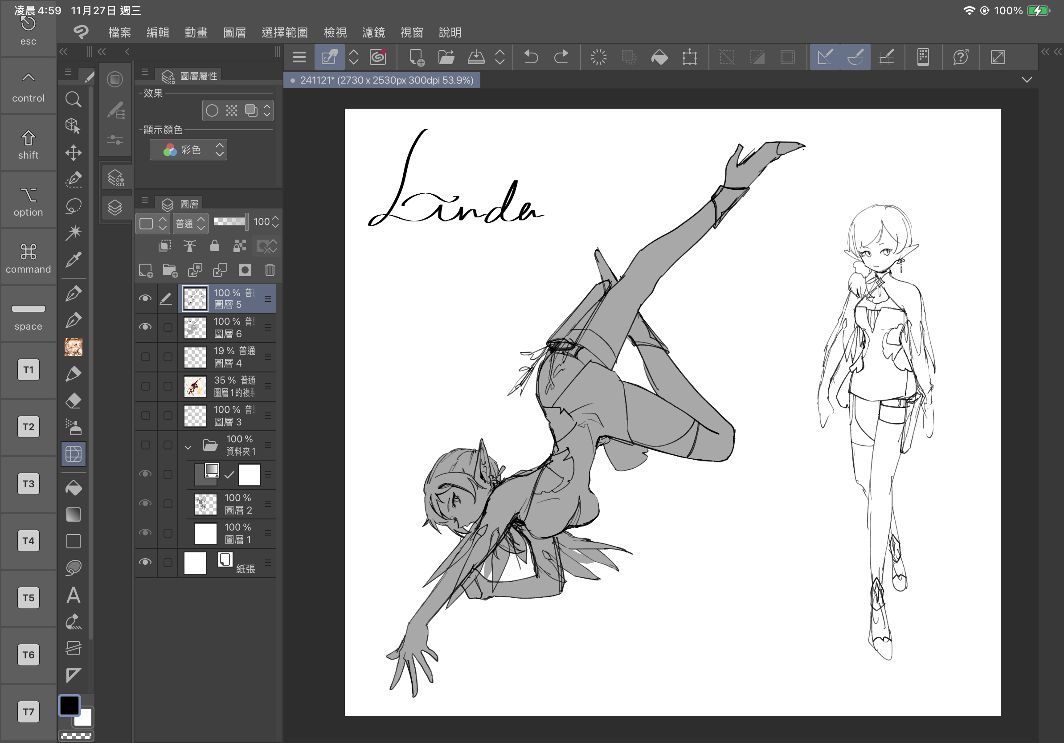1064x743 pixels.
Task: Toggle snap to special ruler icon
Action: (855, 57)
